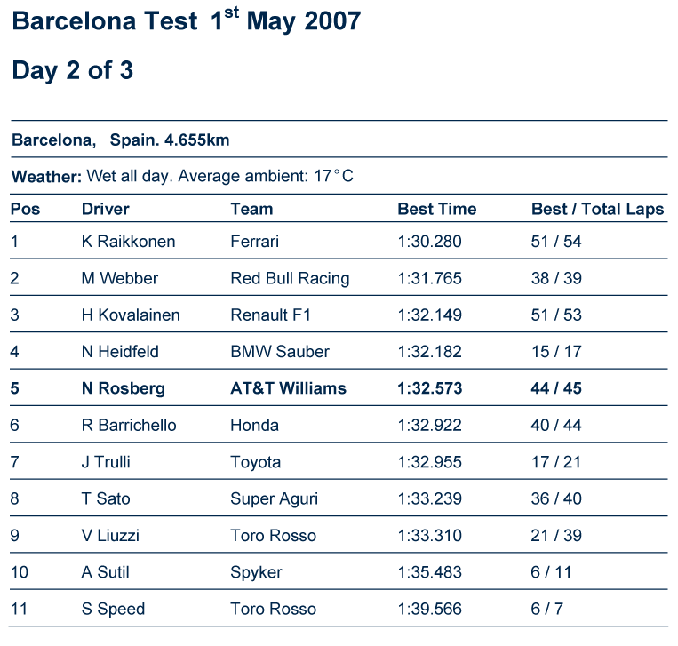Select the Day 2 of 3 subtitle
The width and height of the screenshot is (678, 646).
72,70
